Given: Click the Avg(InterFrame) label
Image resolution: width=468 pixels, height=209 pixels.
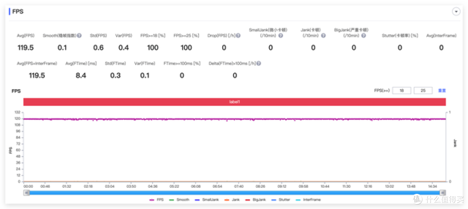Looking at the screenshot, I should click(441, 35).
